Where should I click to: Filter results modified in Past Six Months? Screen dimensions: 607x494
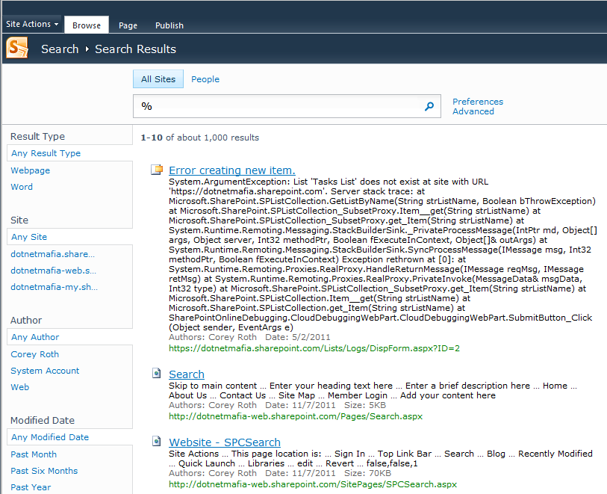click(x=44, y=471)
